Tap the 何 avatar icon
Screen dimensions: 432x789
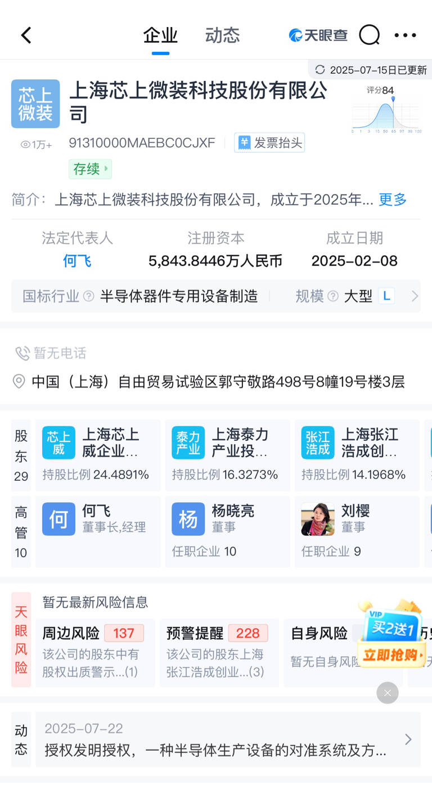coord(58,519)
